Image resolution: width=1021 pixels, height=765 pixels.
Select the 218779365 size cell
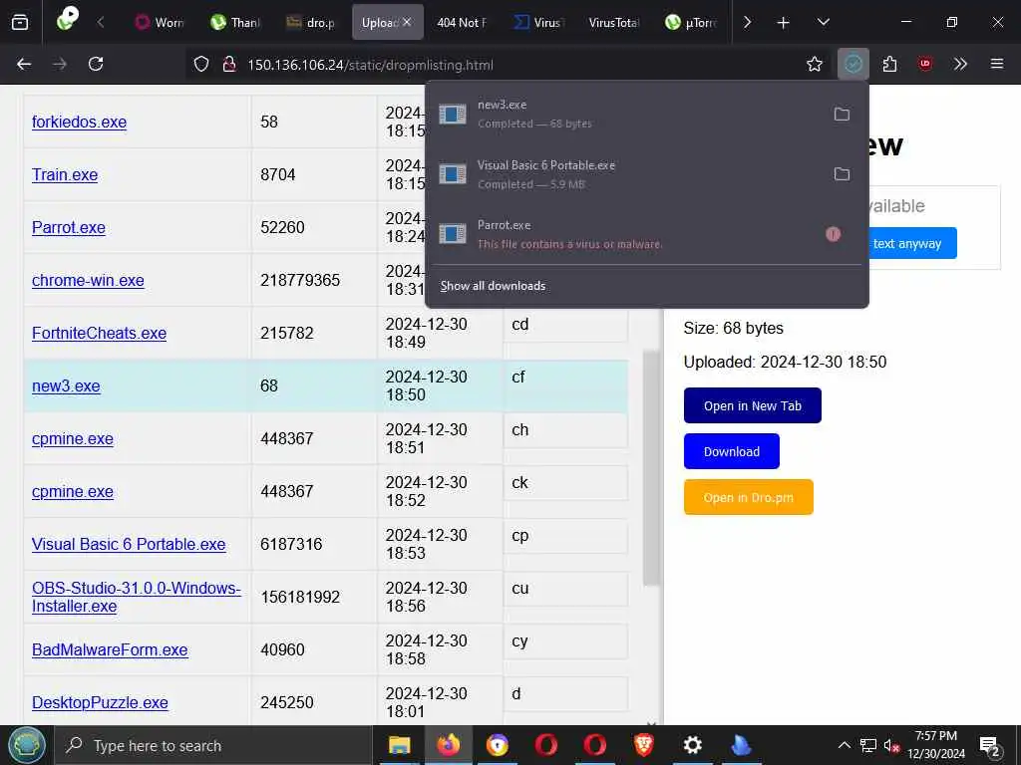click(x=314, y=280)
